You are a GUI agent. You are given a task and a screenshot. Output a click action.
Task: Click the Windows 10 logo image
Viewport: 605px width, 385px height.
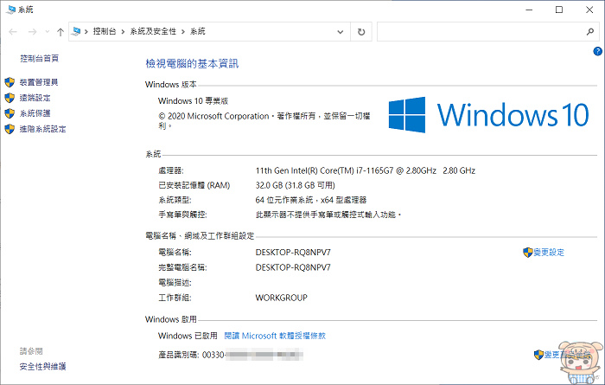click(x=488, y=115)
